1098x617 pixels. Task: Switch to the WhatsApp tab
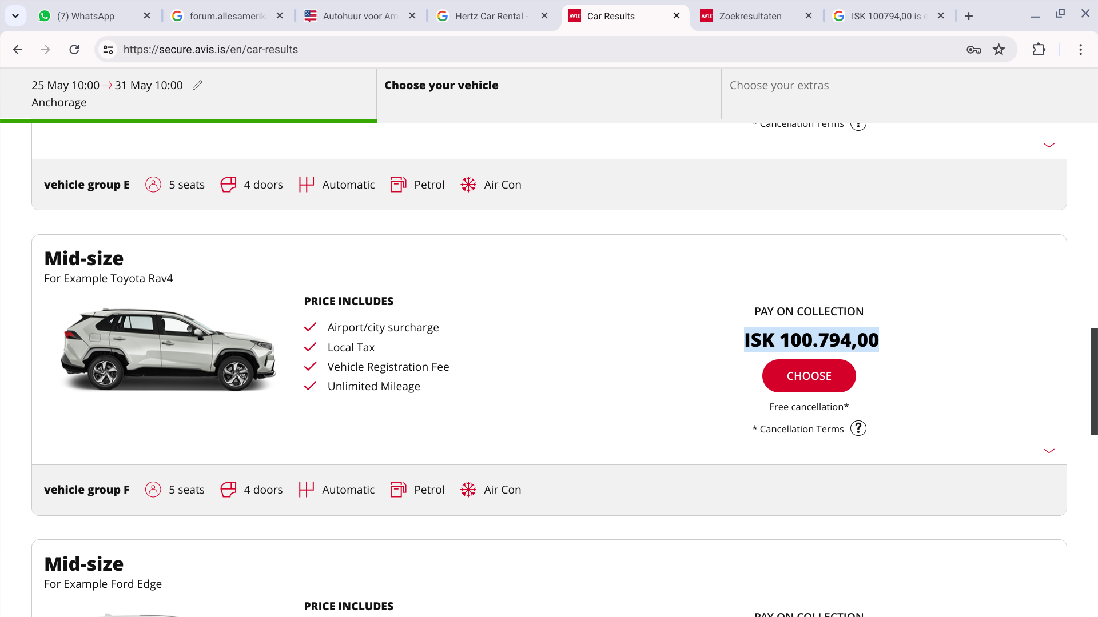(86, 16)
